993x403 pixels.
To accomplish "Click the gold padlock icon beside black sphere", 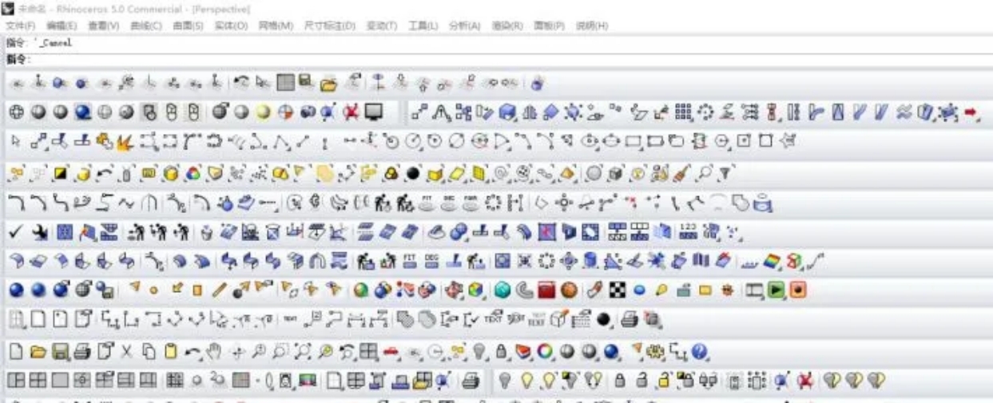I will tap(391, 172).
